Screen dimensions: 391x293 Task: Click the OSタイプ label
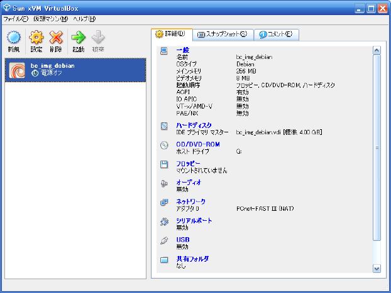pos(186,64)
